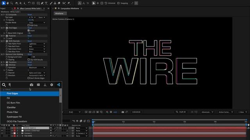Select the Type tool
This screenshot has height=140, width=250.
coord(46,3)
